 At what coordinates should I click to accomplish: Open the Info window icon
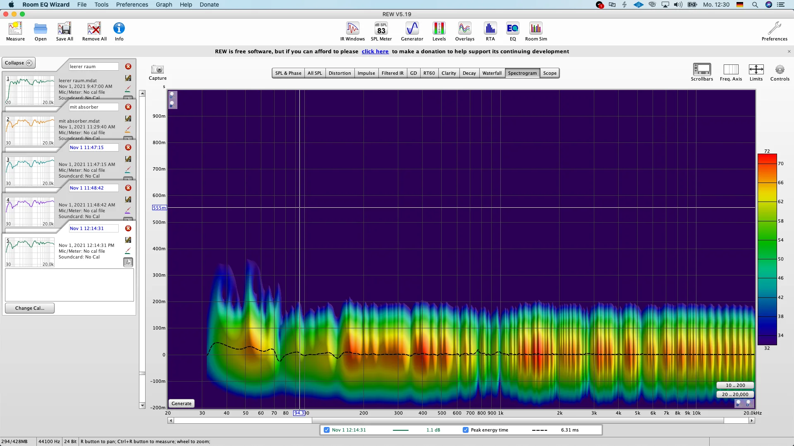[119, 31]
